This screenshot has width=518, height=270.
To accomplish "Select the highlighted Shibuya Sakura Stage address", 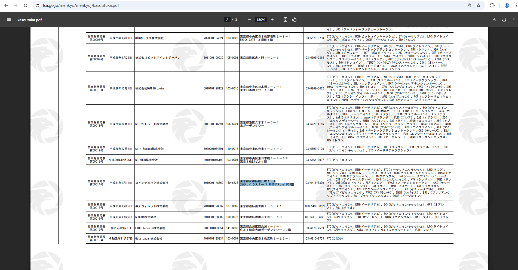I will tap(267, 183).
